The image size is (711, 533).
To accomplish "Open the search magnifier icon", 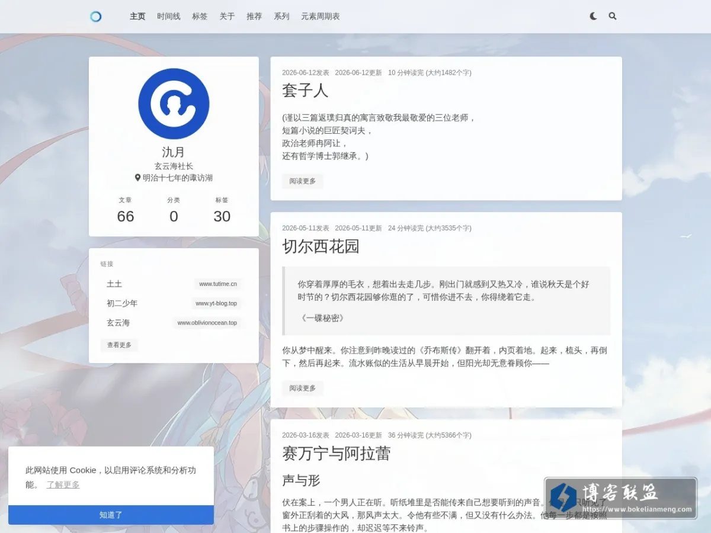I will 613,17.
